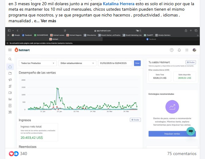Click the 20.403,42 US$ net income value
The width and height of the screenshot is (205, 159).
[32, 138]
